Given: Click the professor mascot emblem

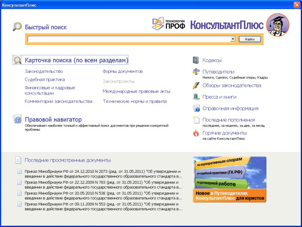Looking at the screenshot, I should 278,25.
